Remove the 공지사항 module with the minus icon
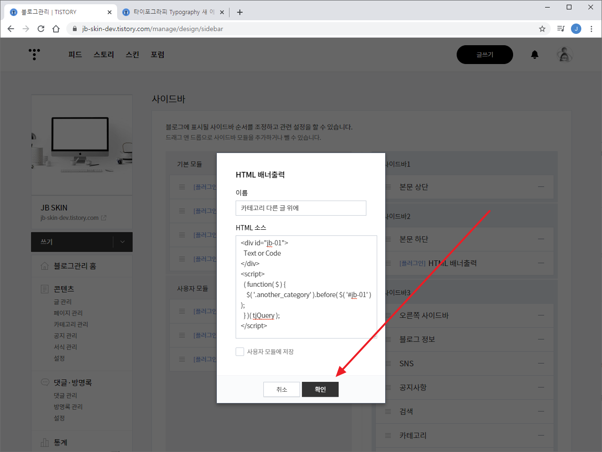The height and width of the screenshot is (452, 602). coord(541,387)
